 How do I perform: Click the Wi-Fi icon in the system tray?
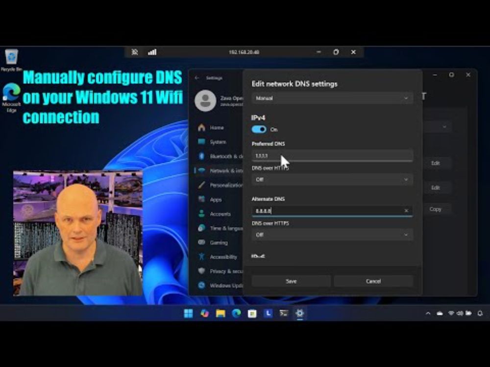pyautogui.click(x=451, y=313)
